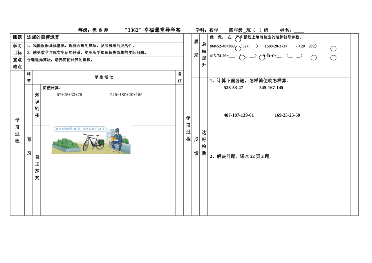
Task: Click the problem 545-167-145
Action: (271, 88)
